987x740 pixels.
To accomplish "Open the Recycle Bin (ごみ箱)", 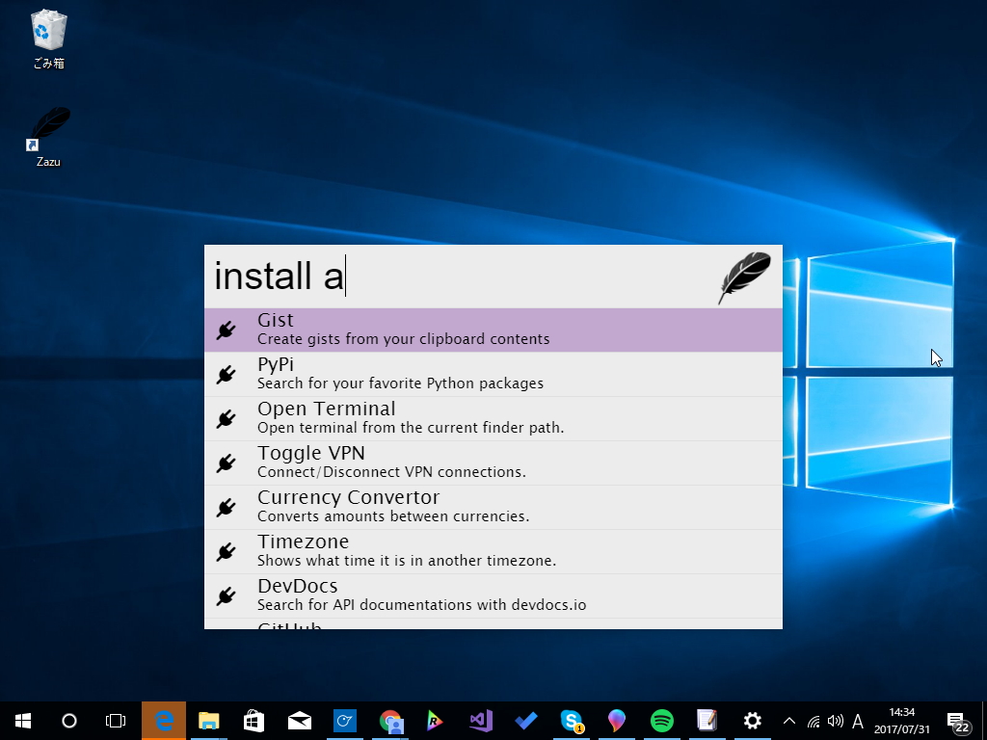I will coord(47,29).
